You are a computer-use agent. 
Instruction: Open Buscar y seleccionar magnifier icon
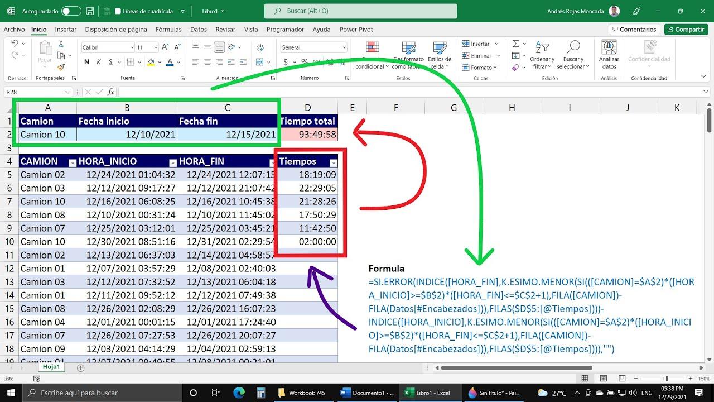tap(575, 46)
